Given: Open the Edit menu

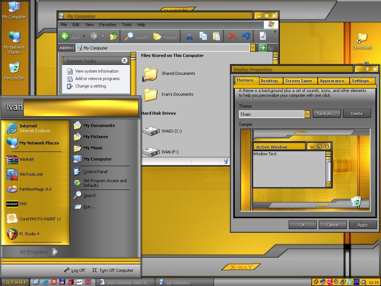Looking at the screenshot, I should point(76,25).
